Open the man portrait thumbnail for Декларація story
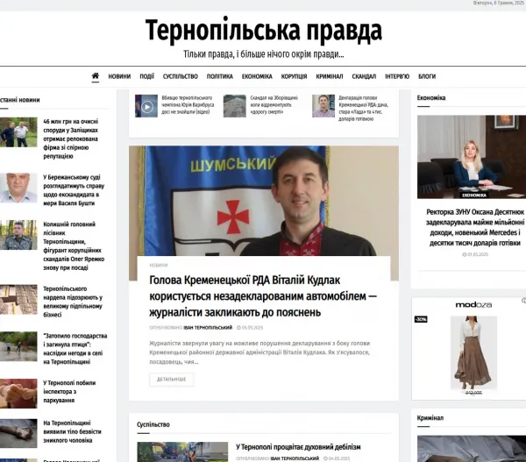Image resolution: width=526 pixels, height=462 pixels. click(323, 106)
